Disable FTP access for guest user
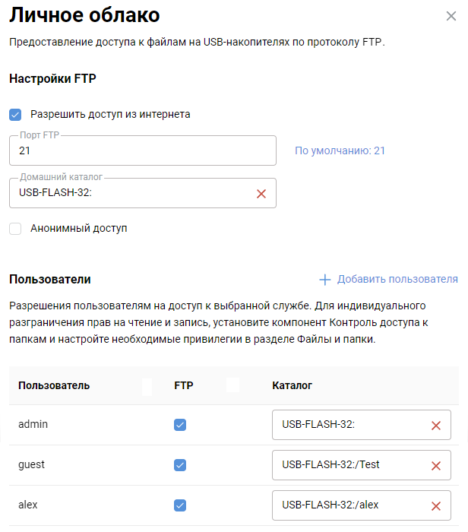The image size is (468, 532). tap(180, 465)
